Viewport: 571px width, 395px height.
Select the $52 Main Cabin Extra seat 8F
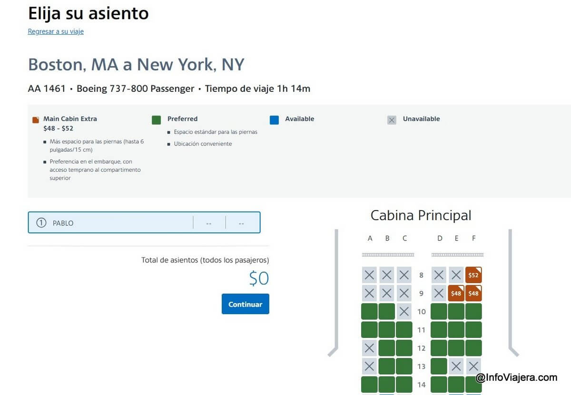pyautogui.click(x=473, y=275)
